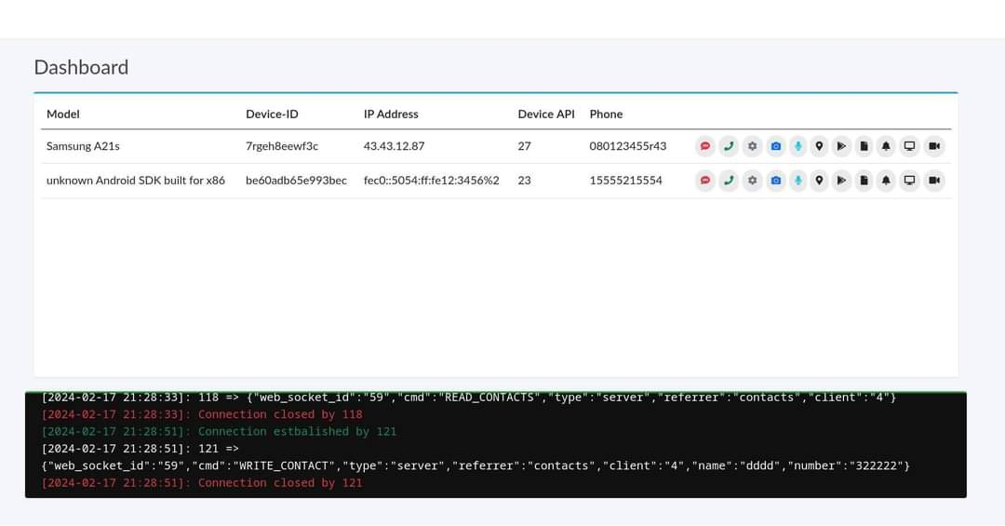Click video camera icon in Android SDK x86 row
The height and width of the screenshot is (526, 1005).
934,181
